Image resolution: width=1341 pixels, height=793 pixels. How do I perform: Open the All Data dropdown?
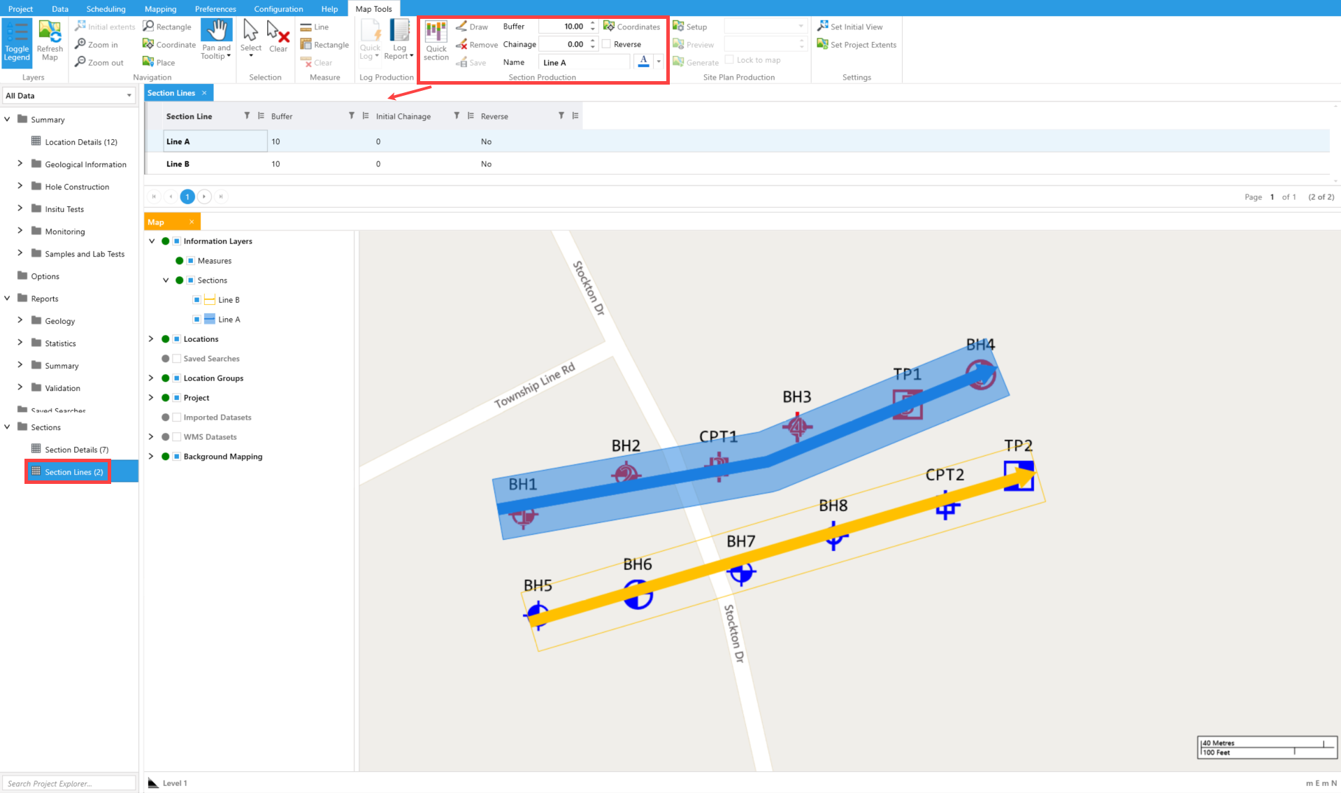click(69, 96)
